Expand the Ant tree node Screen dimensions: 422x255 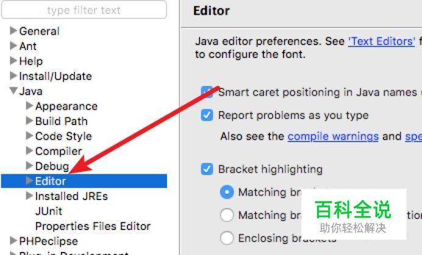tap(13, 46)
